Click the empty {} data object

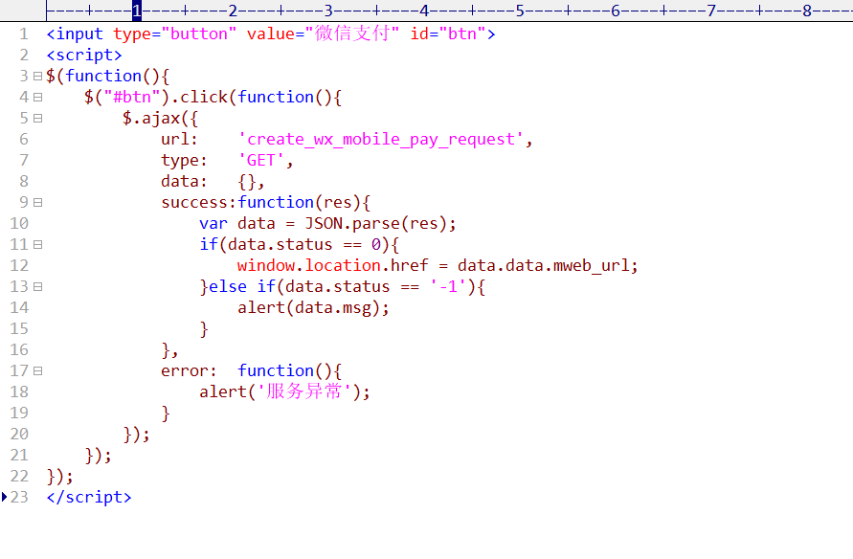(246, 182)
